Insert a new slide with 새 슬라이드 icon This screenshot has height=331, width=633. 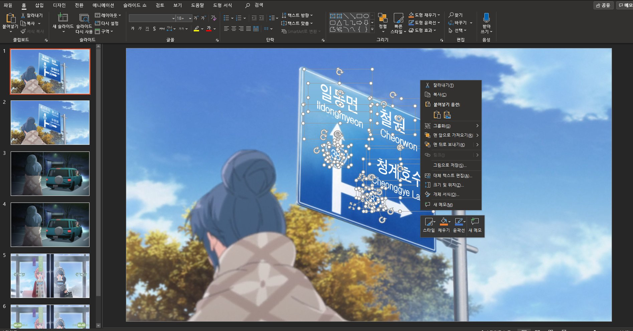[63, 17]
